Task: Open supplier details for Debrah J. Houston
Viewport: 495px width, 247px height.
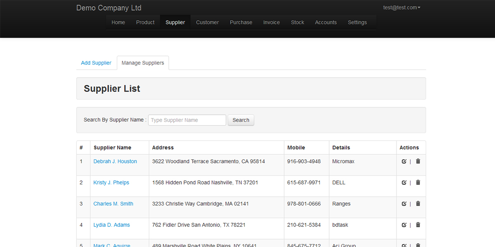Action: point(115,161)
